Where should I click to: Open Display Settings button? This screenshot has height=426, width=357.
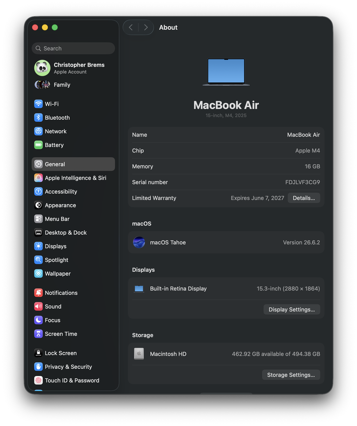[292, 310]
